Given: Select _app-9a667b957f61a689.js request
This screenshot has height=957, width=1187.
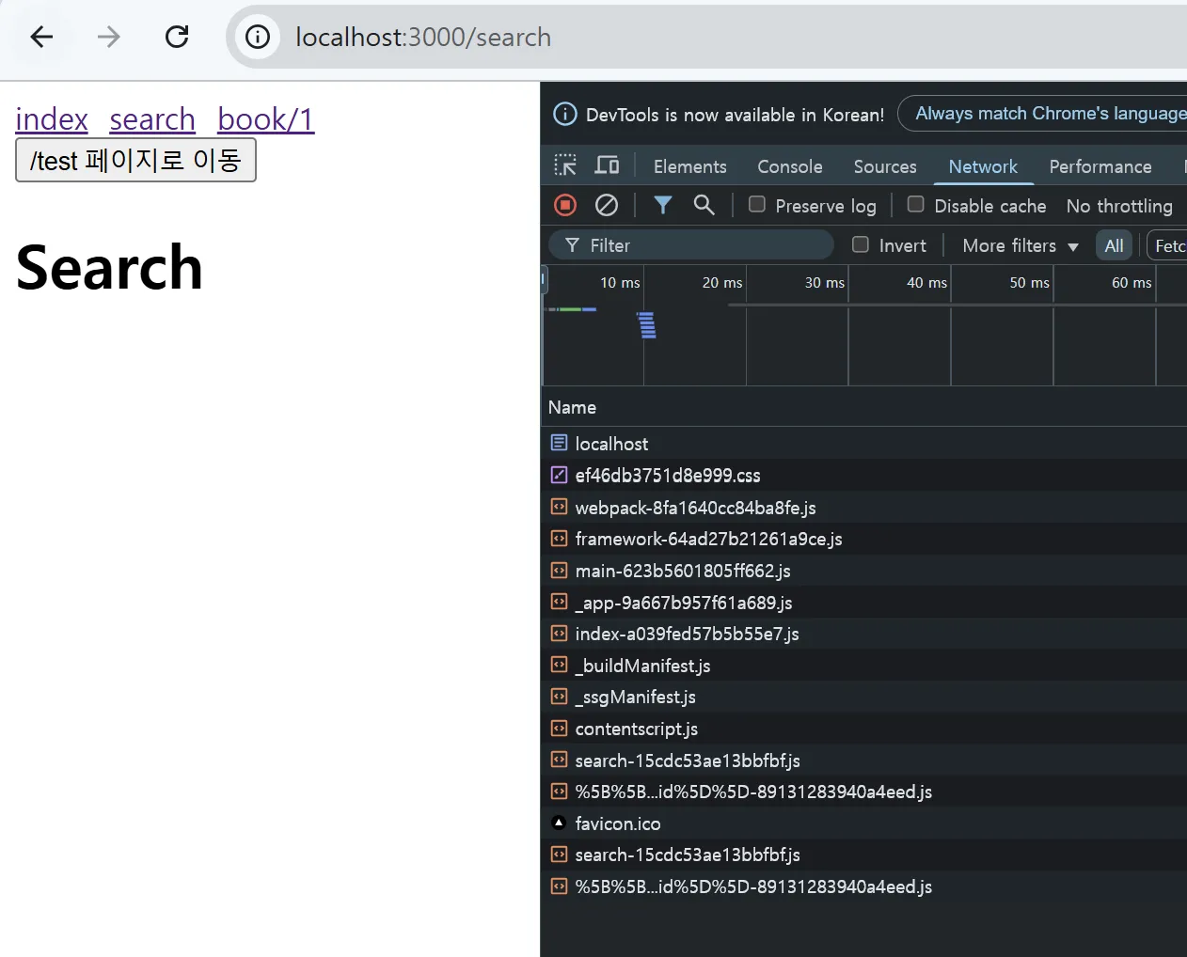Looking at the screenshot, I should 863,602.
